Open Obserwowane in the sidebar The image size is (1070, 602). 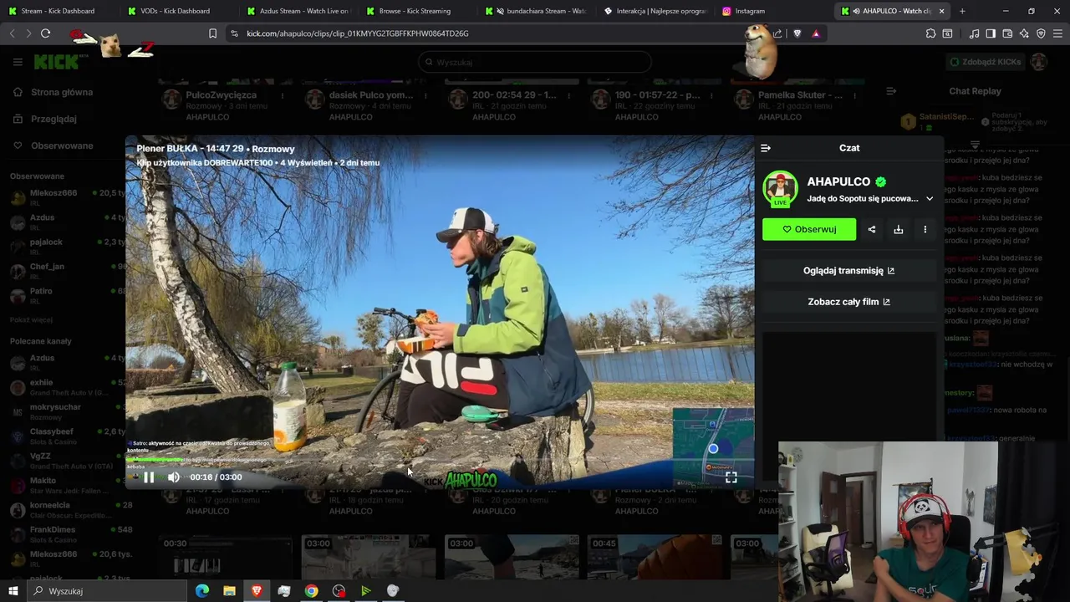click(x=62, y=145)
